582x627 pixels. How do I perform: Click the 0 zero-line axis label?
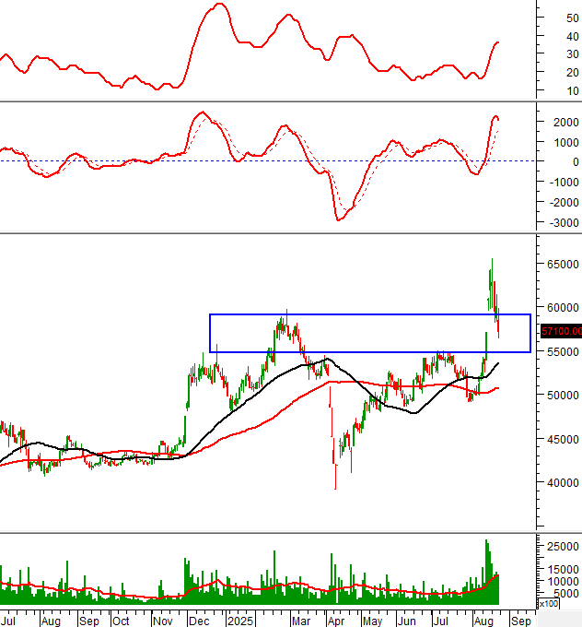coord(576,162)
